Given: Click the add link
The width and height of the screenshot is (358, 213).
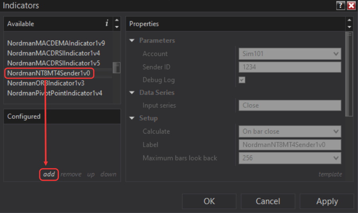Looking at the screenshot, I should click(49, 174).
